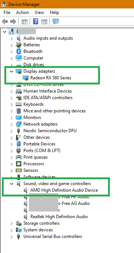The image size is (134, 253).
Task: Click the Print queues printer icon
Action: click(19, 157)
